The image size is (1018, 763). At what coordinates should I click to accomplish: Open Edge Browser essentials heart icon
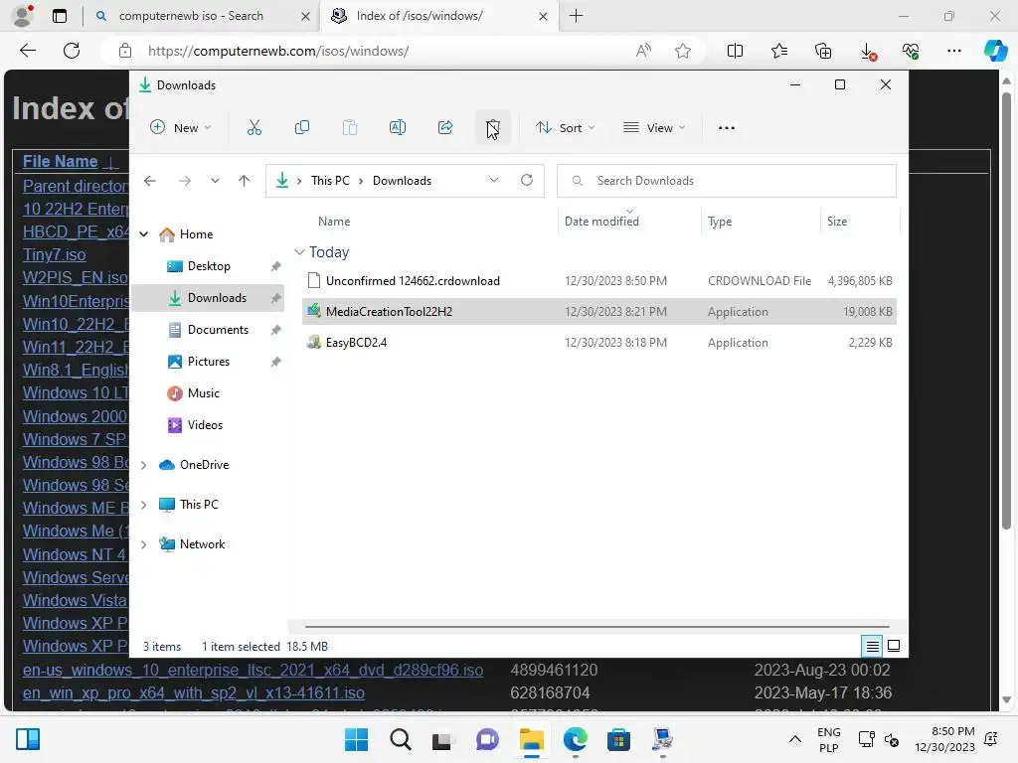[911, 51]
